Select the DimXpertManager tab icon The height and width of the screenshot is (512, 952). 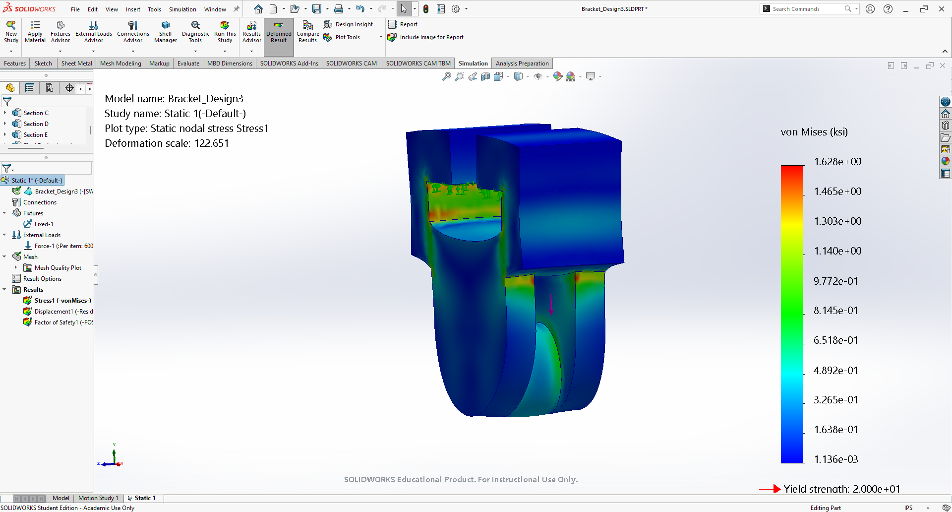(69, 88)
